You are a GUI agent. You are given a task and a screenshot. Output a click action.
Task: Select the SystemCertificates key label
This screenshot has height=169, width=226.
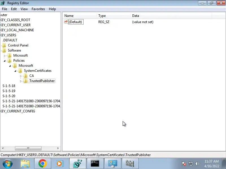[38, 71]
